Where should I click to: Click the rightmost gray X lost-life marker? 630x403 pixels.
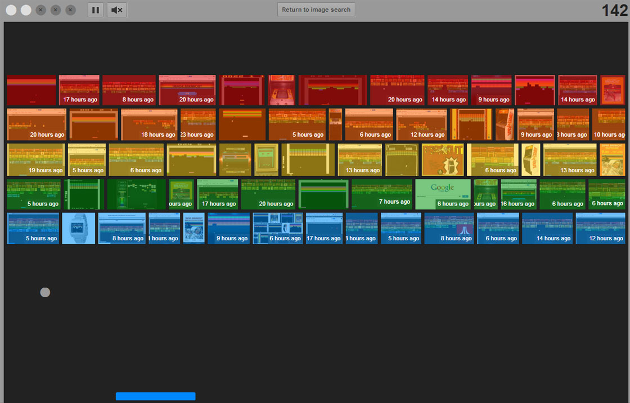(70, 10)
